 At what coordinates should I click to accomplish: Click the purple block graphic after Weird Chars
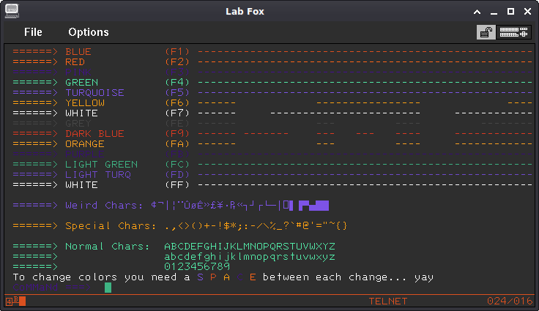(314, 206)
